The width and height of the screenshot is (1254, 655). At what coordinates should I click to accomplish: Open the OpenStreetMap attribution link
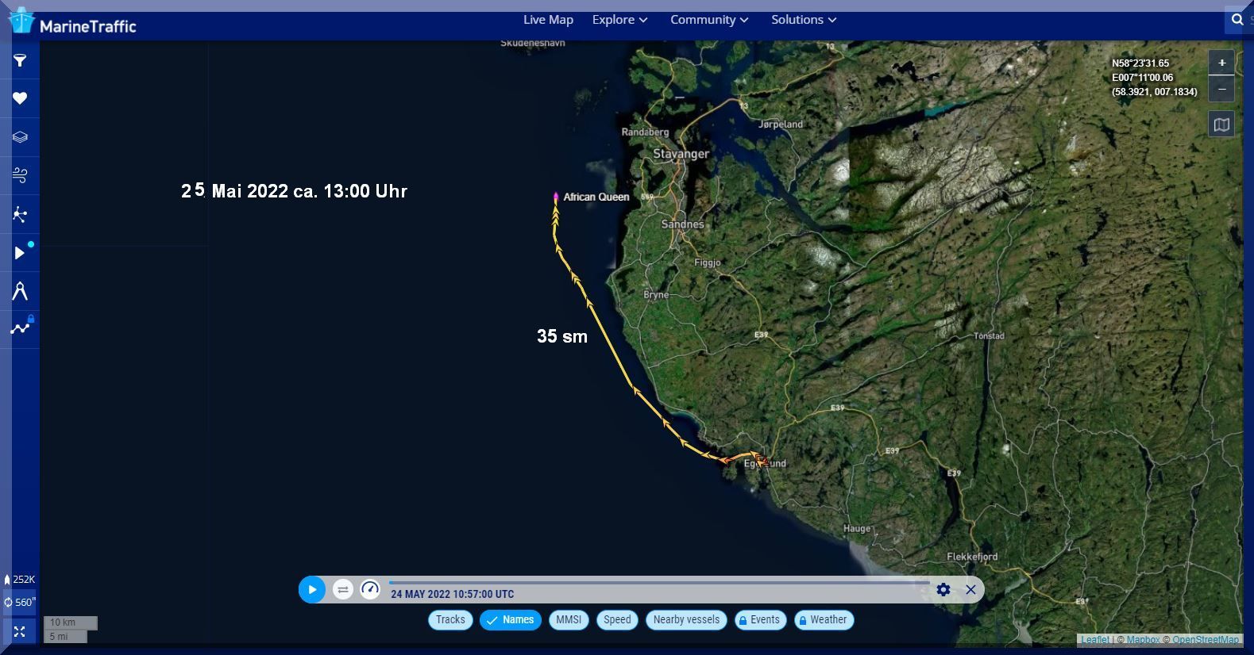pos(1205,640)
